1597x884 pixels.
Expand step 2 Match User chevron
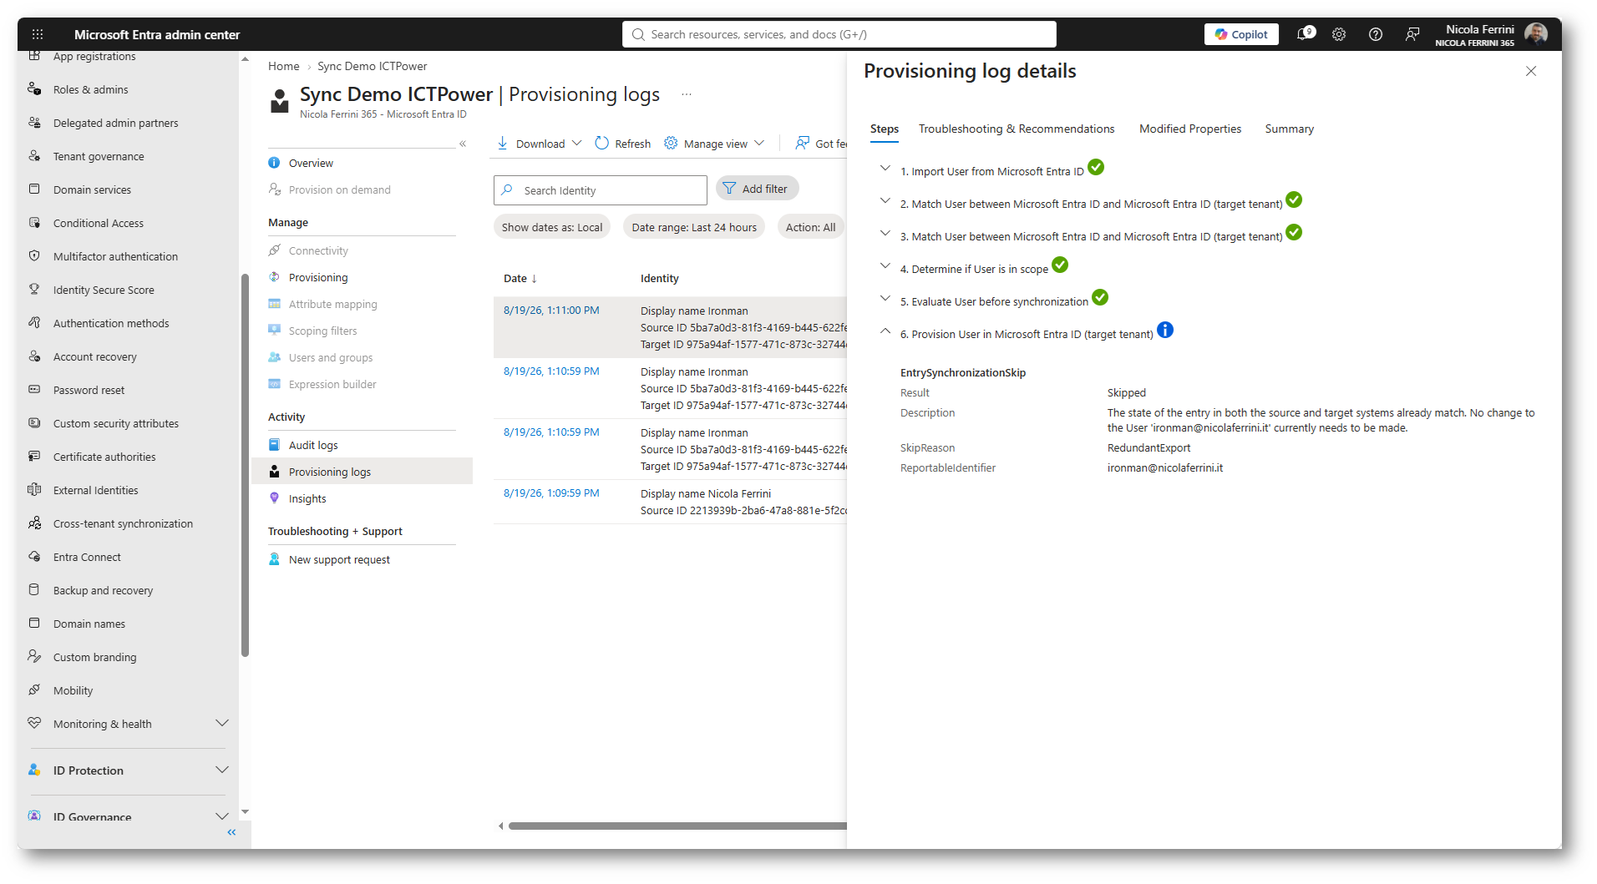[885, 200]
